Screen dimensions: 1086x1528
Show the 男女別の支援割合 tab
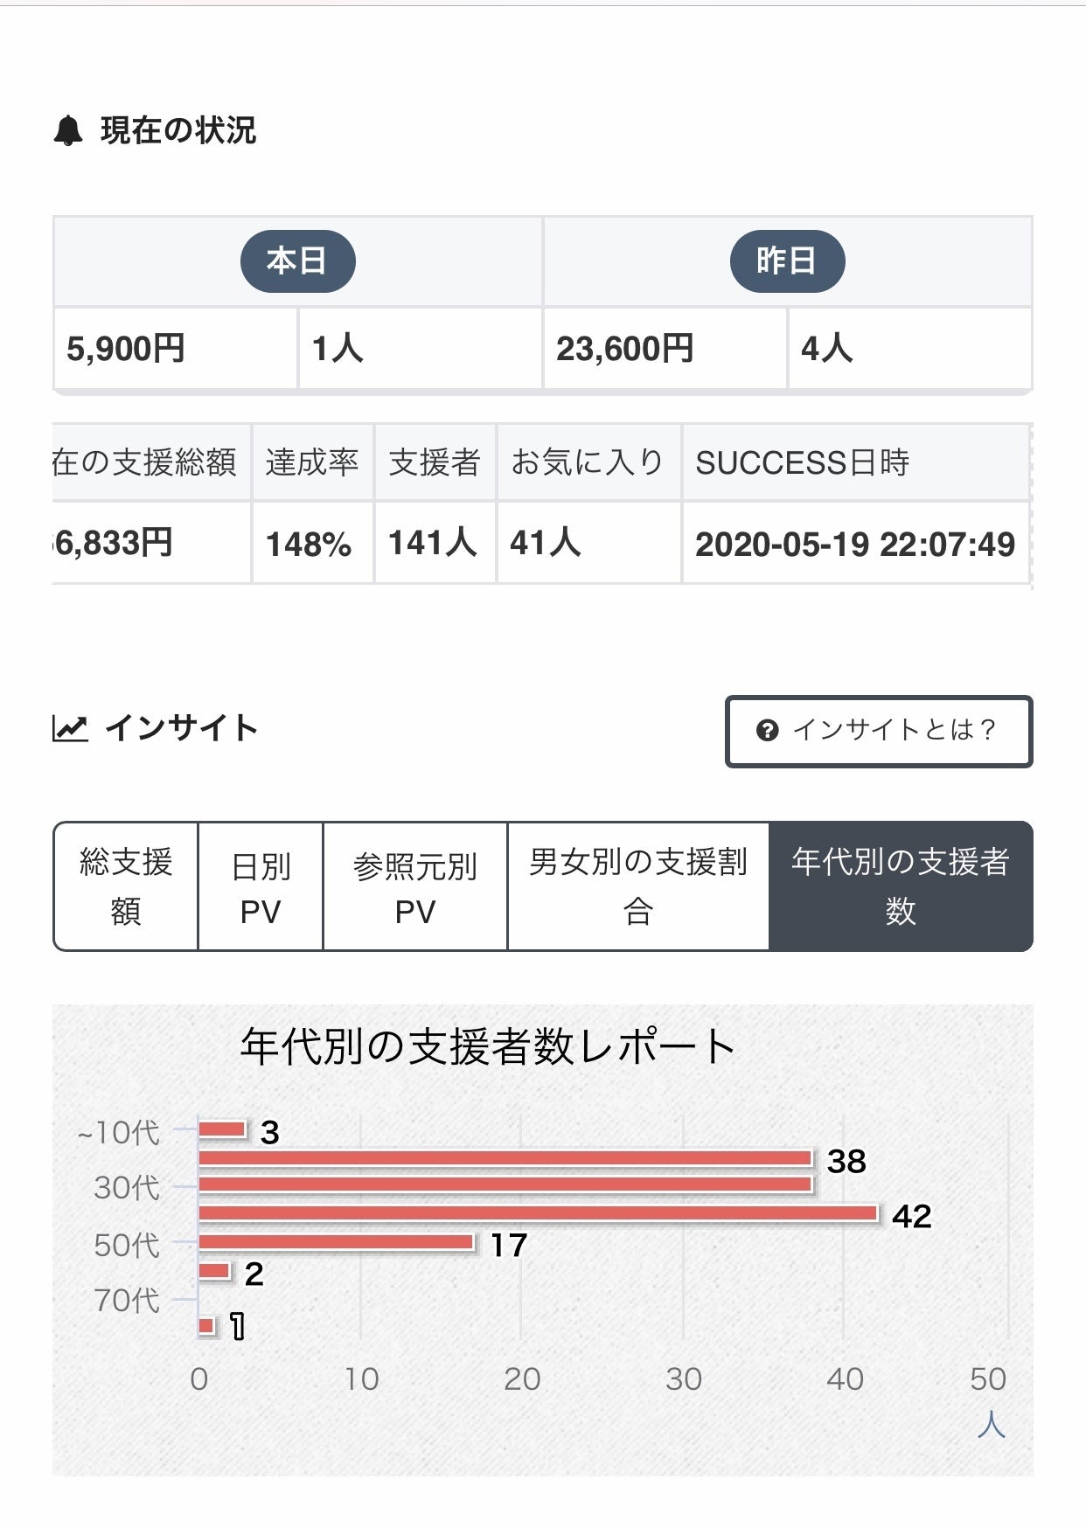click(638, 886)
